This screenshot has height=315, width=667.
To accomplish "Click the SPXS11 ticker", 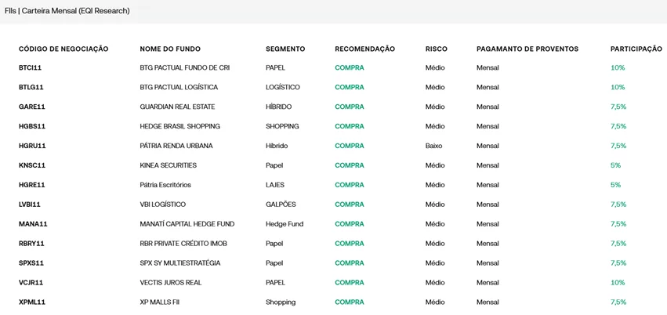I will [x=31, y=263].
